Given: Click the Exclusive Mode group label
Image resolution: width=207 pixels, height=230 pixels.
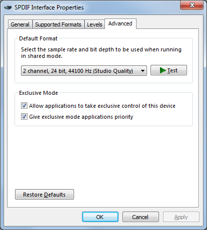Looking at the screenshot, I should [38, 93].
